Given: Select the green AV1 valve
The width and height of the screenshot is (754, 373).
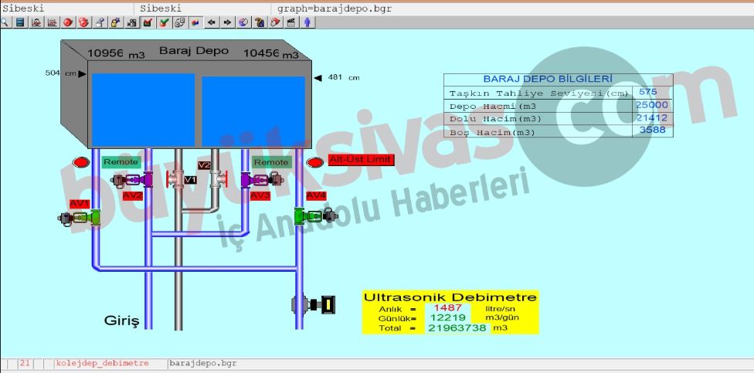Looking at the screenshot, I should click(80, 219).
